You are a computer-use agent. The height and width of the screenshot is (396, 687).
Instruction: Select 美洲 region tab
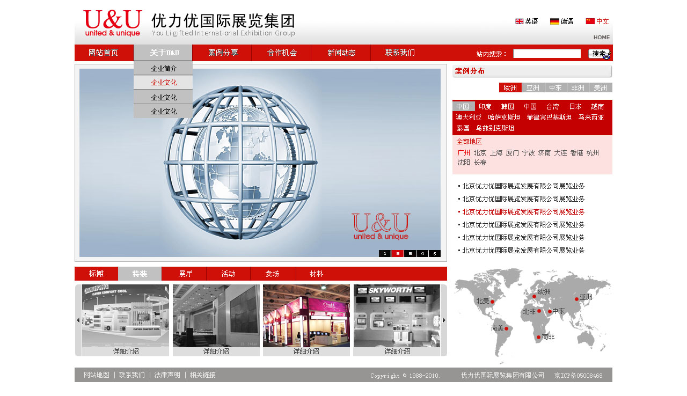point(600,87)
